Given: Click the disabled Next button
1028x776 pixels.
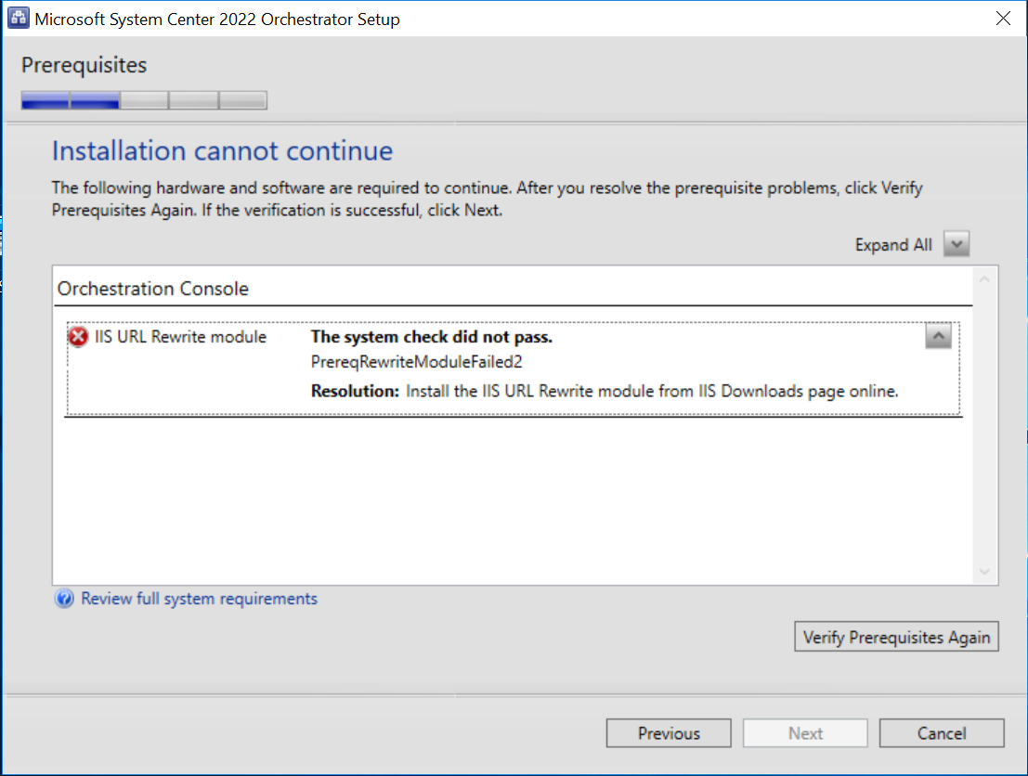Looking at the screenshot, I should [805, 732].
